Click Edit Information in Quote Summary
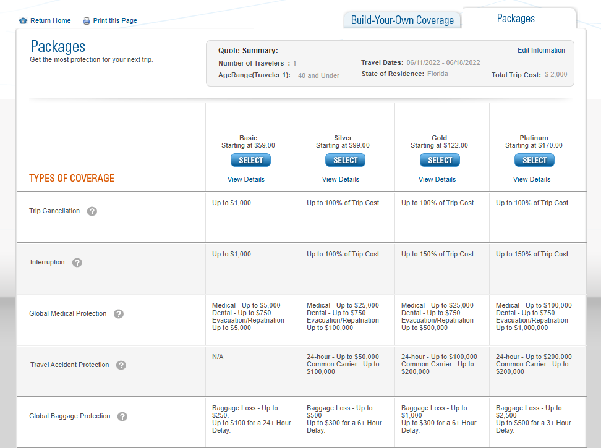 [x=541, y=50]
